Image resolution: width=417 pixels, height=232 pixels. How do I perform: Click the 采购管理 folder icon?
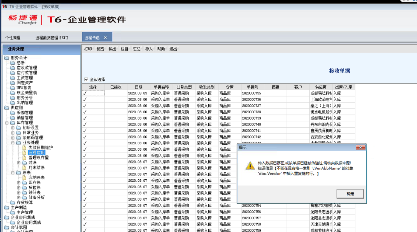click(13, 113)
